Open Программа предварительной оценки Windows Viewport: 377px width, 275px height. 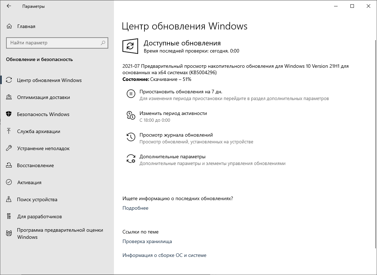click(60, 233)
